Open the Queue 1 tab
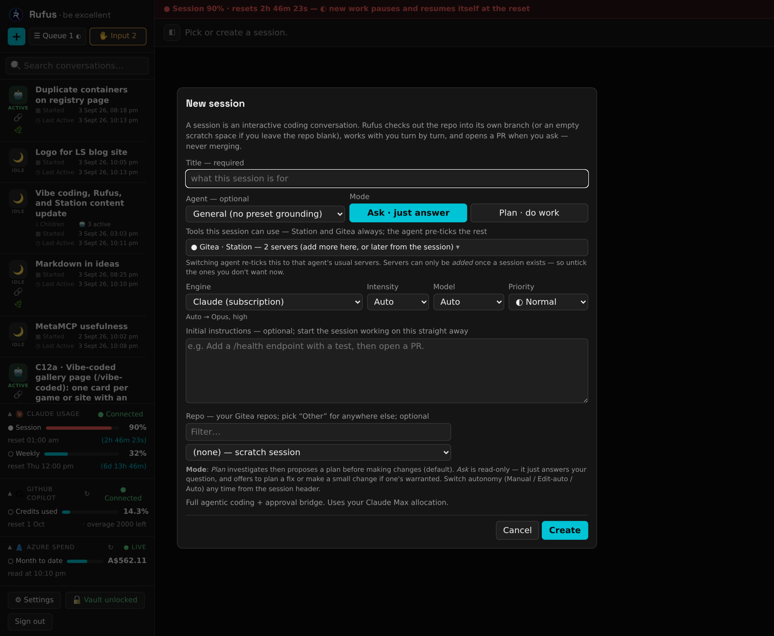 click(57, 36)
